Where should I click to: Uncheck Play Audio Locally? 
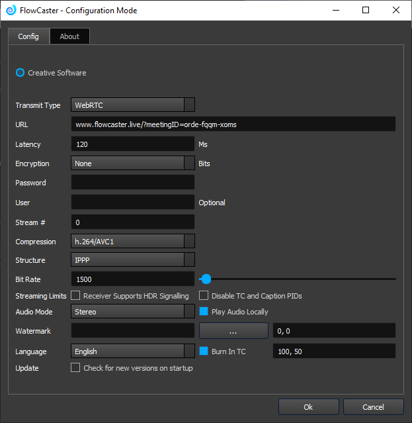(x=204, y=312)
